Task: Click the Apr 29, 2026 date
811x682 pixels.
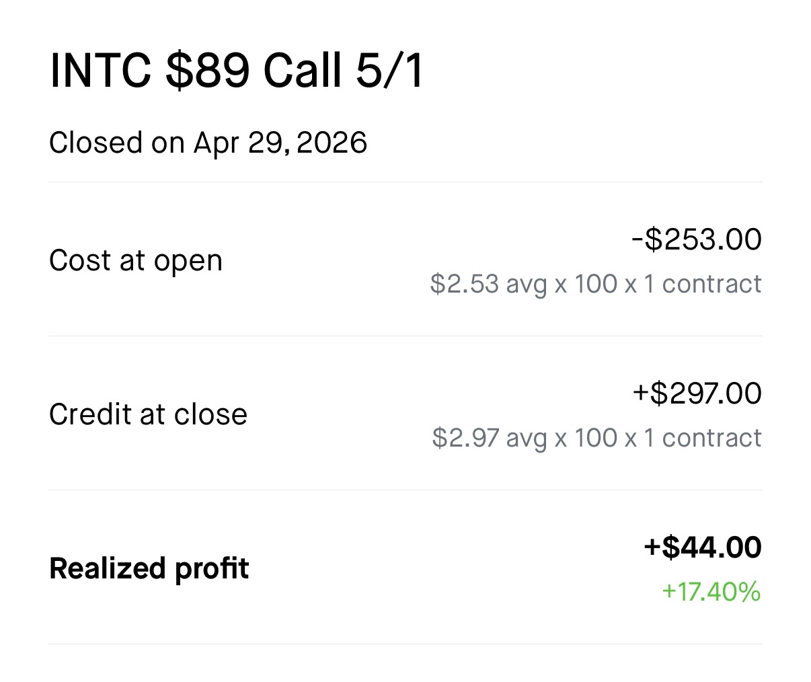Action: tap(281, 143)
